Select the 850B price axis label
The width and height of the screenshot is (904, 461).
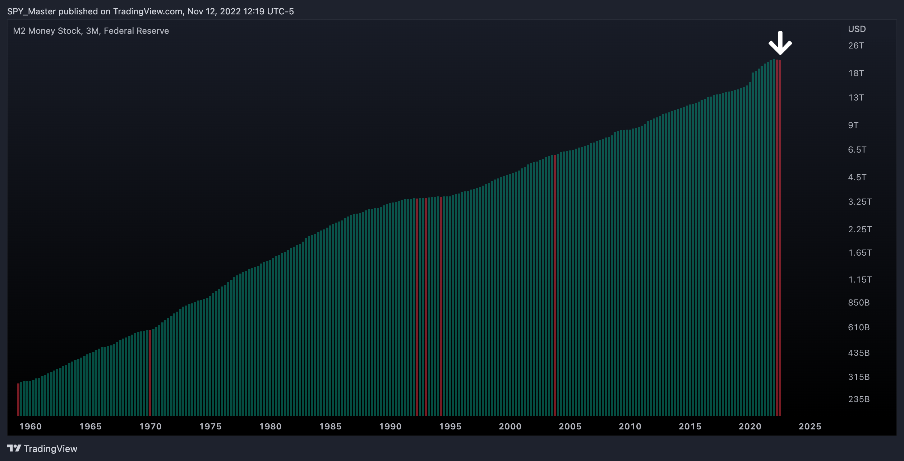point(859,303)
